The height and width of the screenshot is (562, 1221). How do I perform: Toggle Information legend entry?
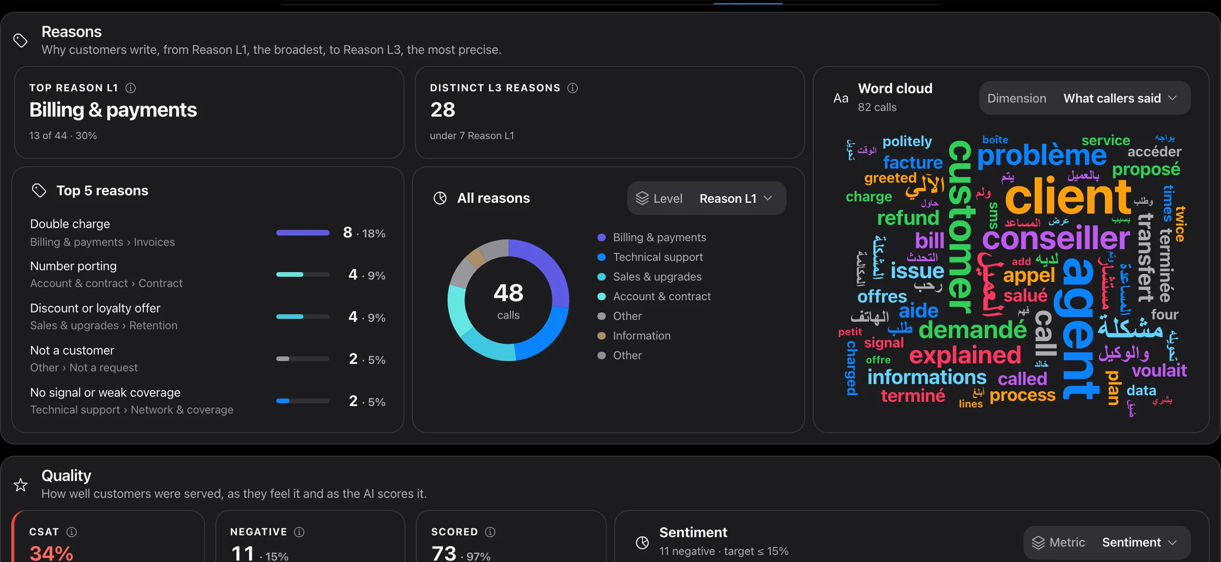click(634, 336)
